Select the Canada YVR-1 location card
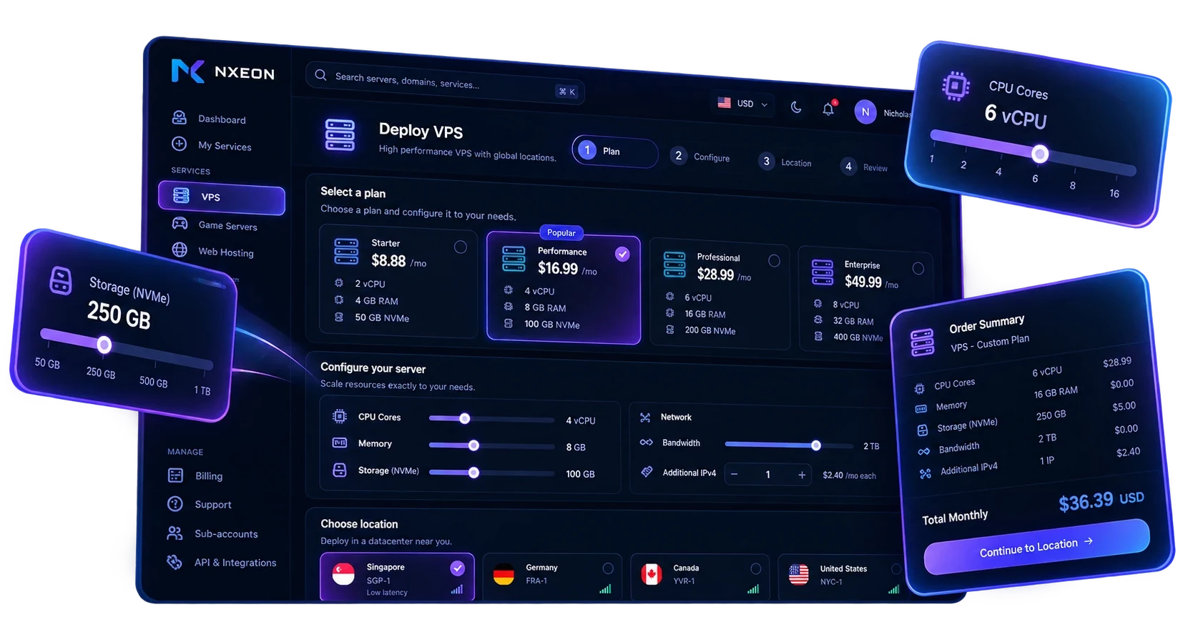This screenshot has width=1183, height=642. click(700, 576)
